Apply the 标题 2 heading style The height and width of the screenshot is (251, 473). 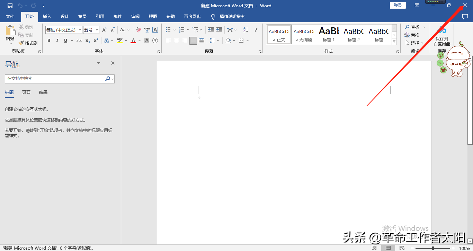point(354,34)
